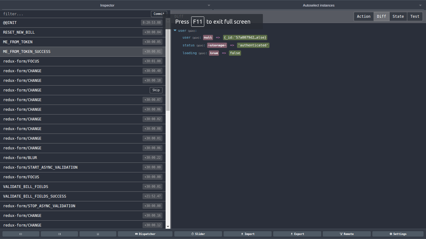Click the new loading value false
The image size is (426, 239).
pos(235,53)
